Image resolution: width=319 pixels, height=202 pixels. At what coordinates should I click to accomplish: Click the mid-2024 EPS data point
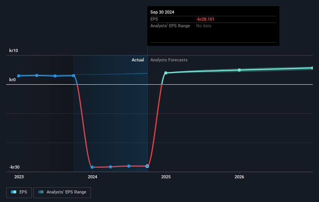[129, 166]
